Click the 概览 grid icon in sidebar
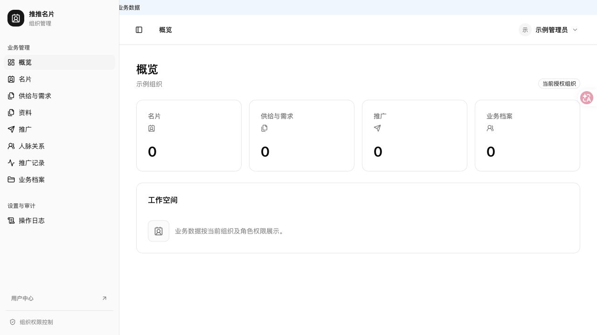Screen dimensions: 597x335 [x=11, y=62]
